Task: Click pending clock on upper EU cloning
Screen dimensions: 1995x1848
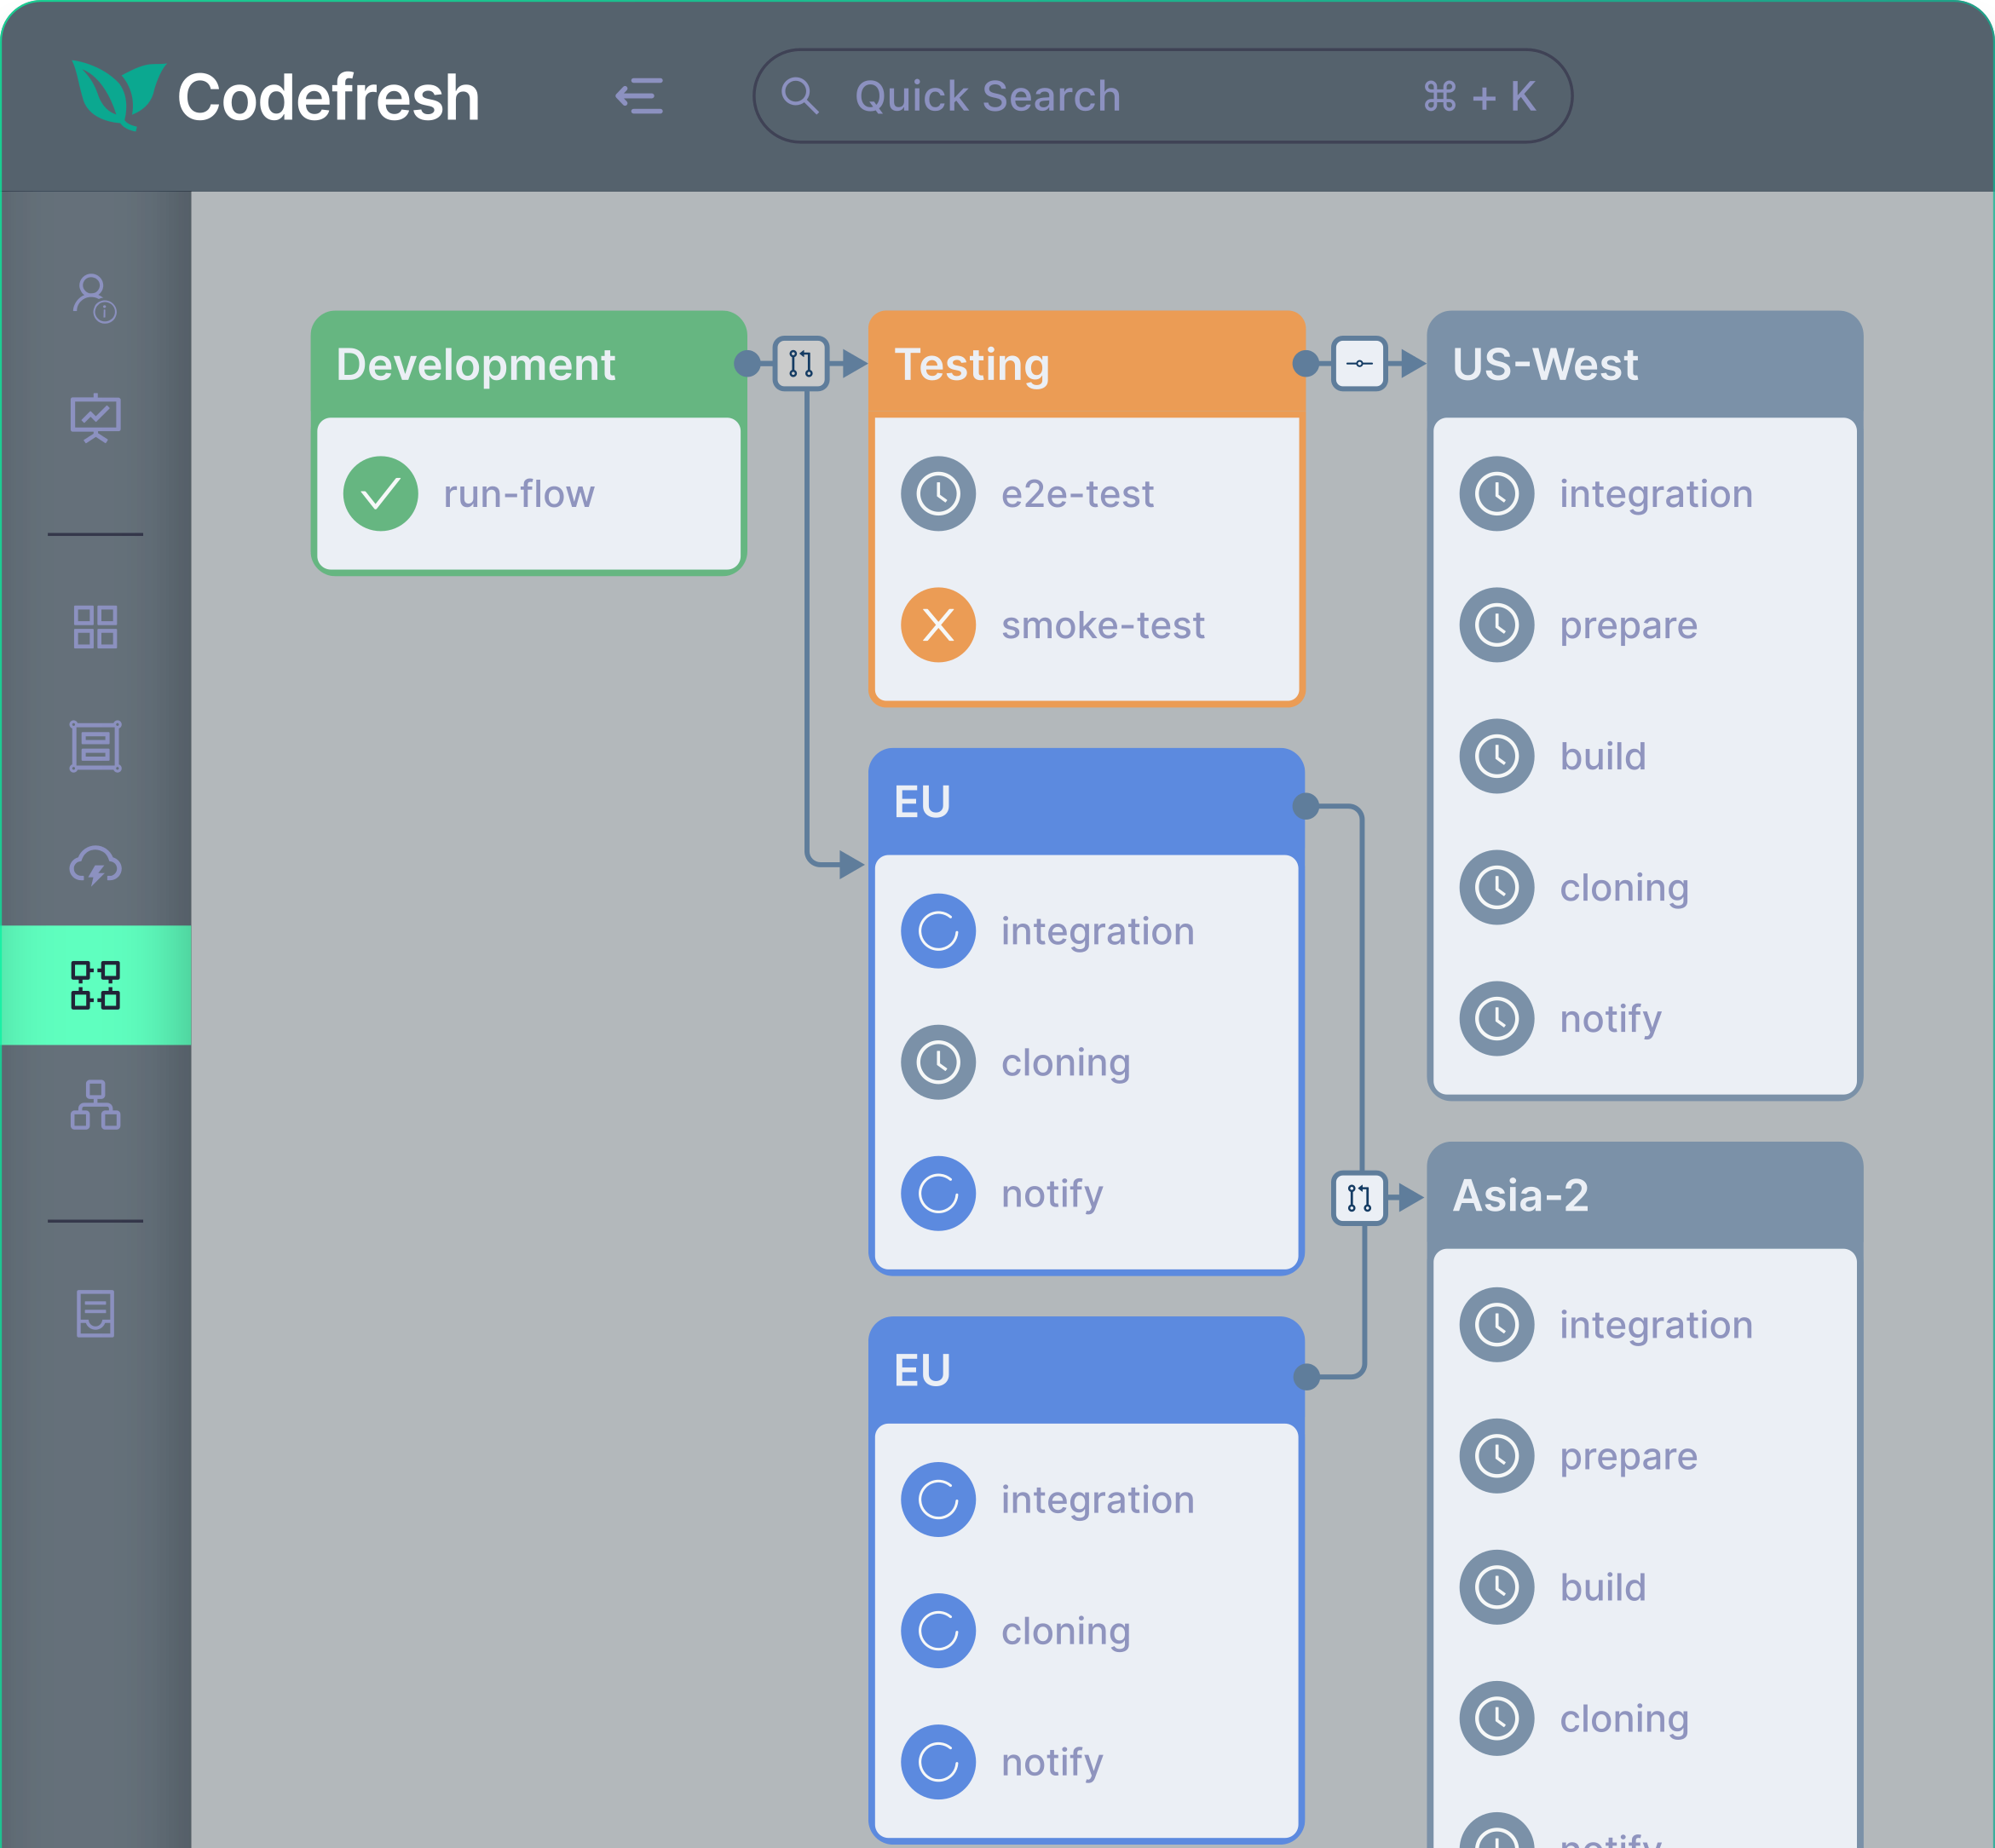Action: click(x=938, y=1062)
